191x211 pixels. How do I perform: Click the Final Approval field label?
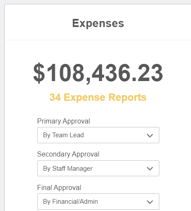coord(59,187)
